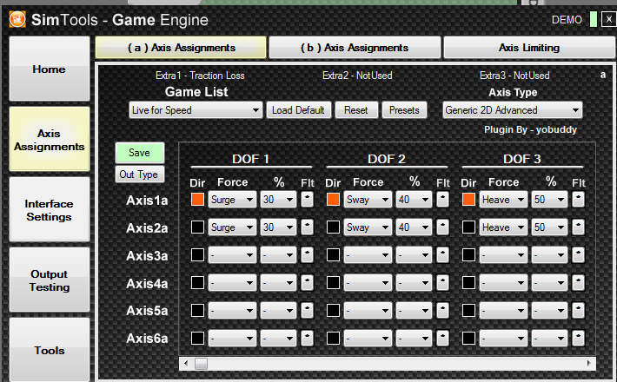The width and height of the screenshot is (617, 382).
Task: Flip Axis3a DOF 1 direction box
Action: point(197,254)
